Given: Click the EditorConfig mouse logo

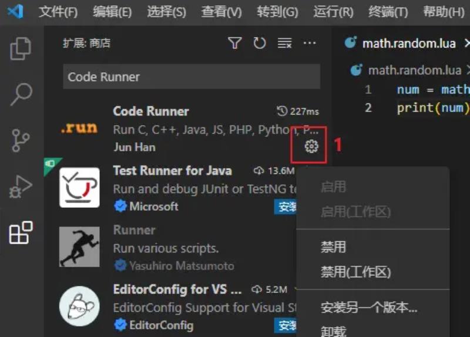Looking at the screenshot, I should tap(79, 306).
